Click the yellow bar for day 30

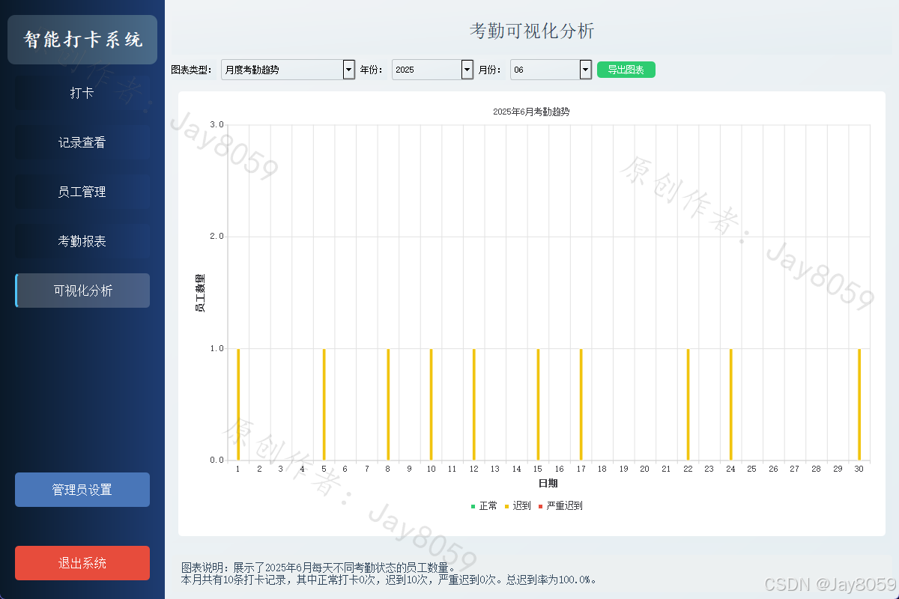point(859,404)
